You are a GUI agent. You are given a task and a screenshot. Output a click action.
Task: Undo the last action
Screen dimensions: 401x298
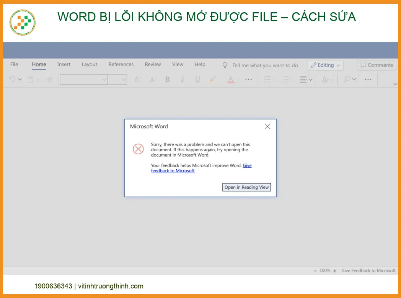(x=12, y=79)
